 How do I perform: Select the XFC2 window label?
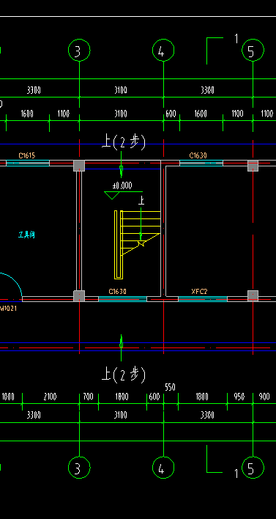pos(199,292)
